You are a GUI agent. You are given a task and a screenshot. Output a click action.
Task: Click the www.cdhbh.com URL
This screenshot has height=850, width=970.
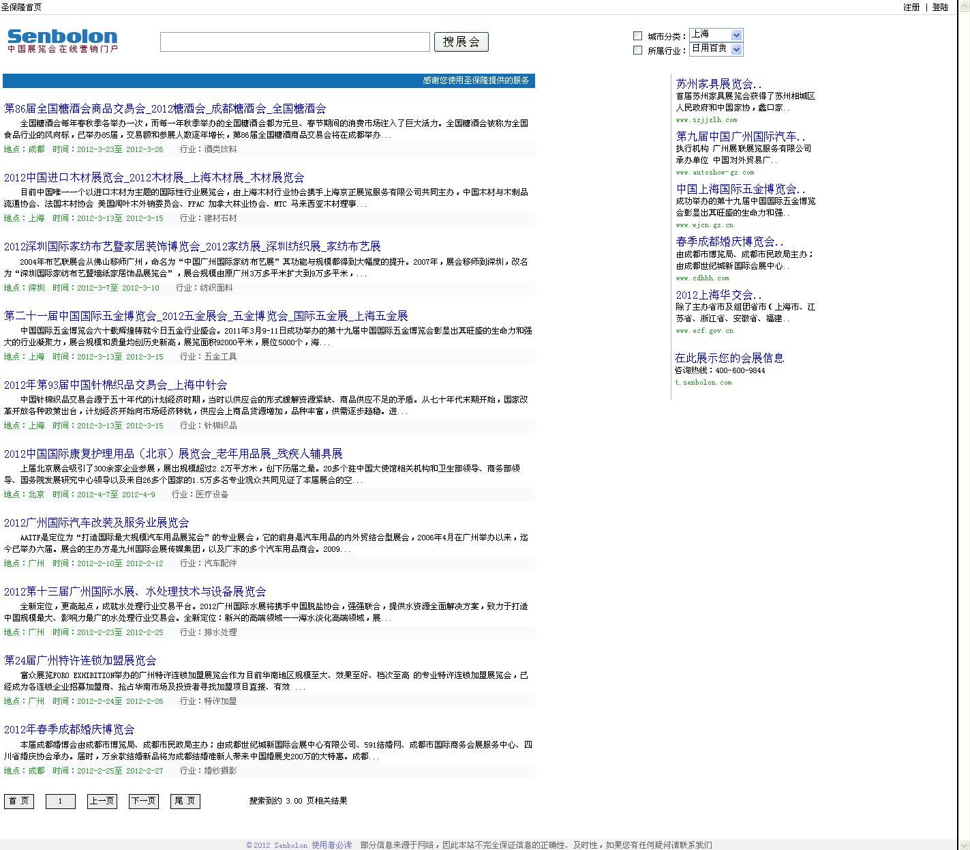point(702,278)
